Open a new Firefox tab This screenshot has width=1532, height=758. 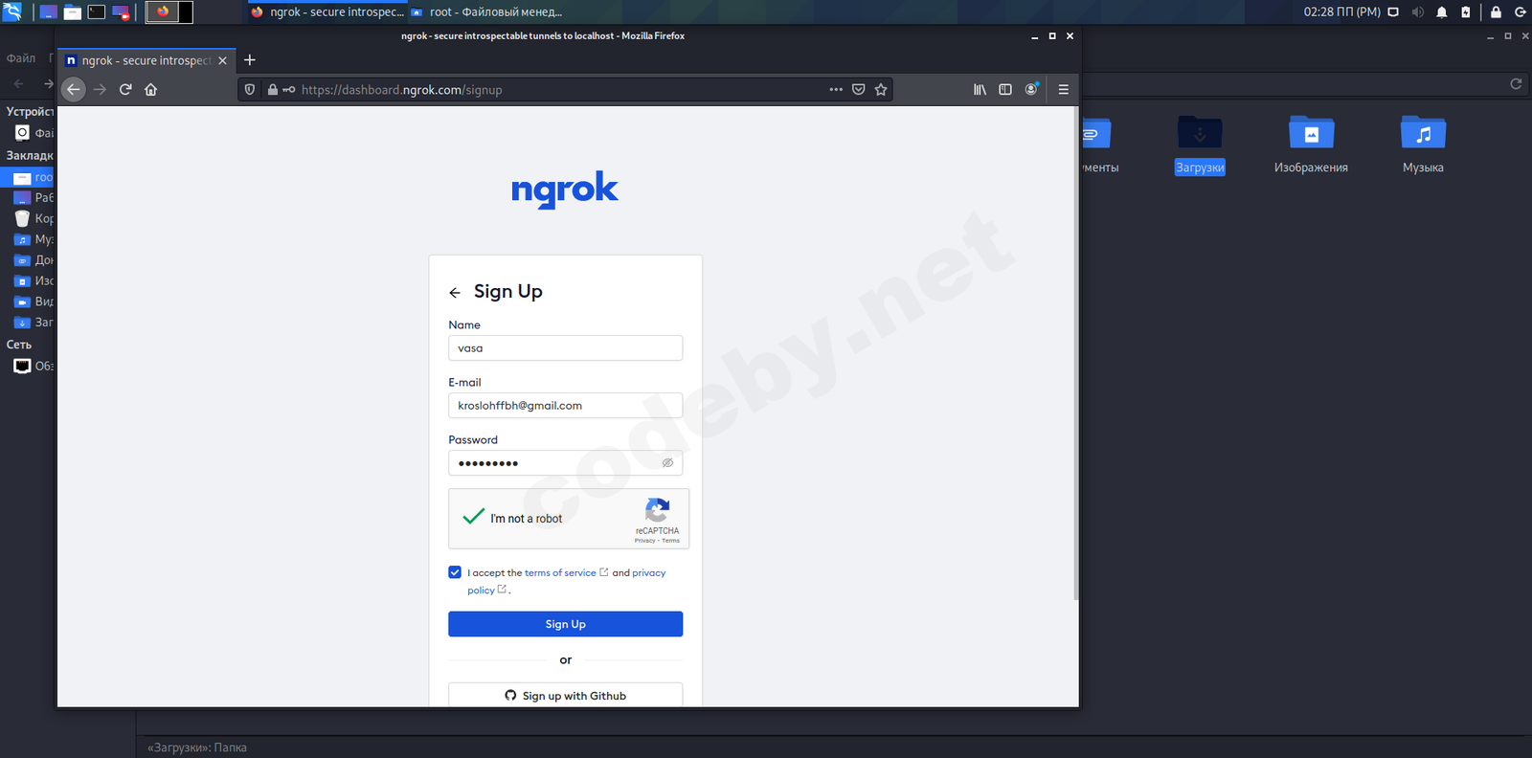coord(250,60)
